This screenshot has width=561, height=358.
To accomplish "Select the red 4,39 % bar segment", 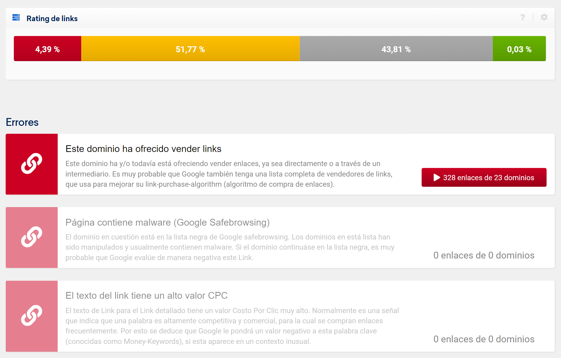I will (x=47, y=49).
